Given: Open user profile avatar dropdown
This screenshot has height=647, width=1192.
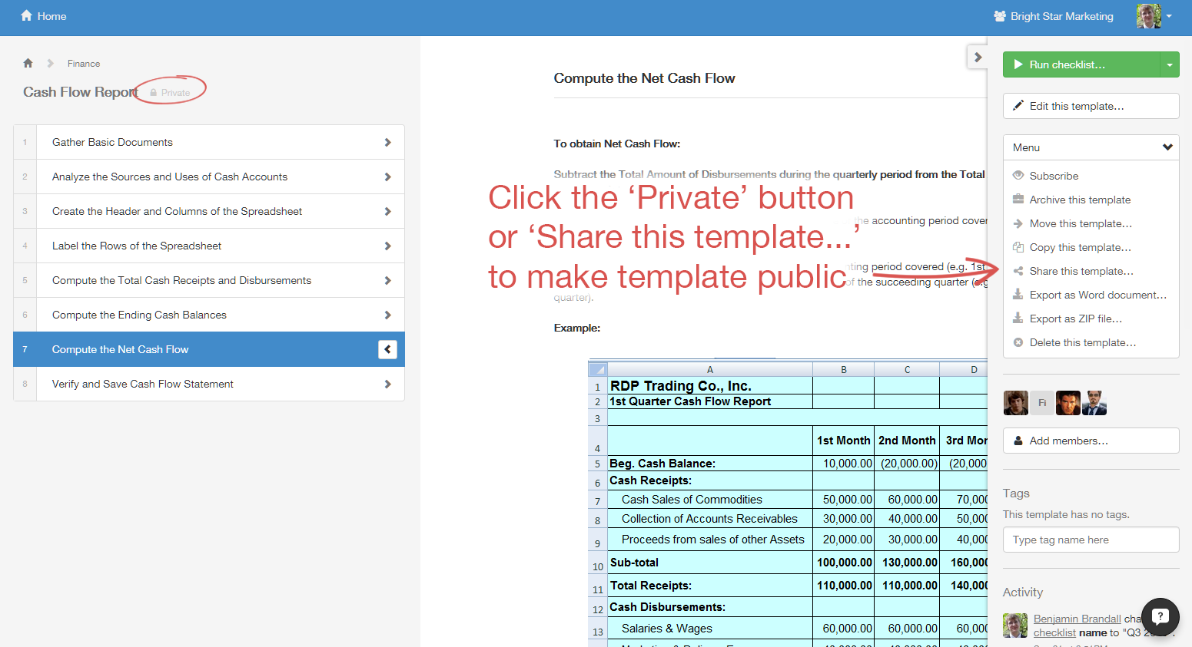Looking at the screenshot, I should (x=1154, y=16).
